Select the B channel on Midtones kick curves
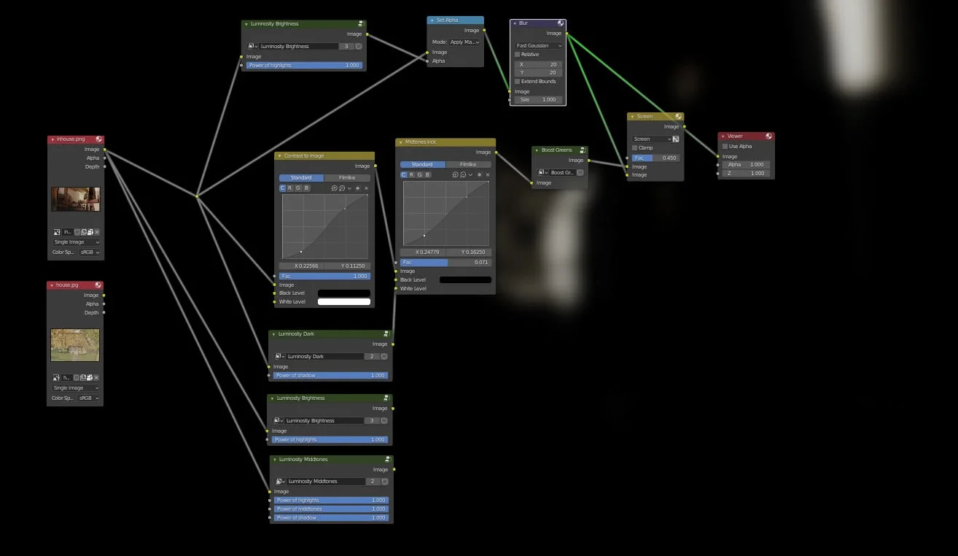Viewport: 958px width, 556px height. click(427, 174)
